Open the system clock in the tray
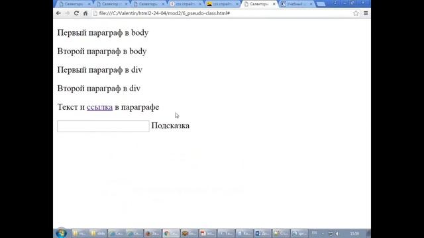 (x=354, y=233)
